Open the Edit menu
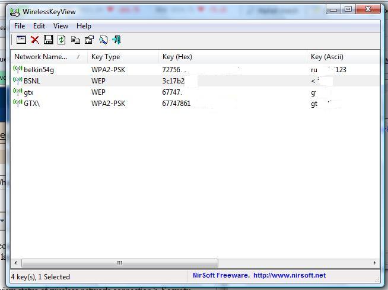The height and width of the screenshot is (290, 388). [x=39, y=26]
